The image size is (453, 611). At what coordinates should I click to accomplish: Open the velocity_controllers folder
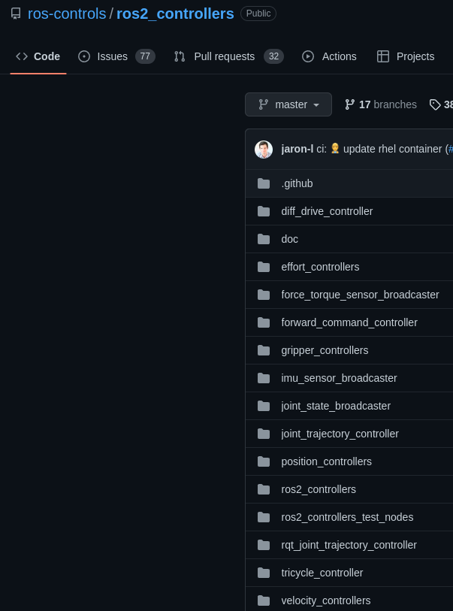(x=325, y=601)
